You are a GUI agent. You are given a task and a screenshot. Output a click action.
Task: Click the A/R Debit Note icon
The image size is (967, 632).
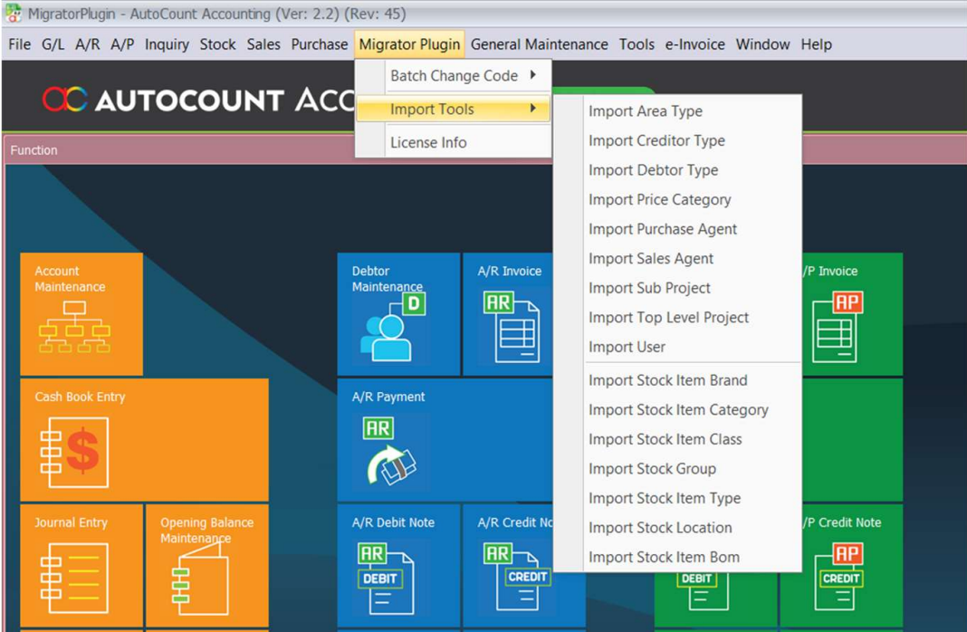coord(385,578)
